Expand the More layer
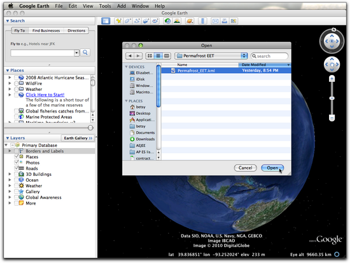Viewport: 350px width, 263px height. pos(10,203)
